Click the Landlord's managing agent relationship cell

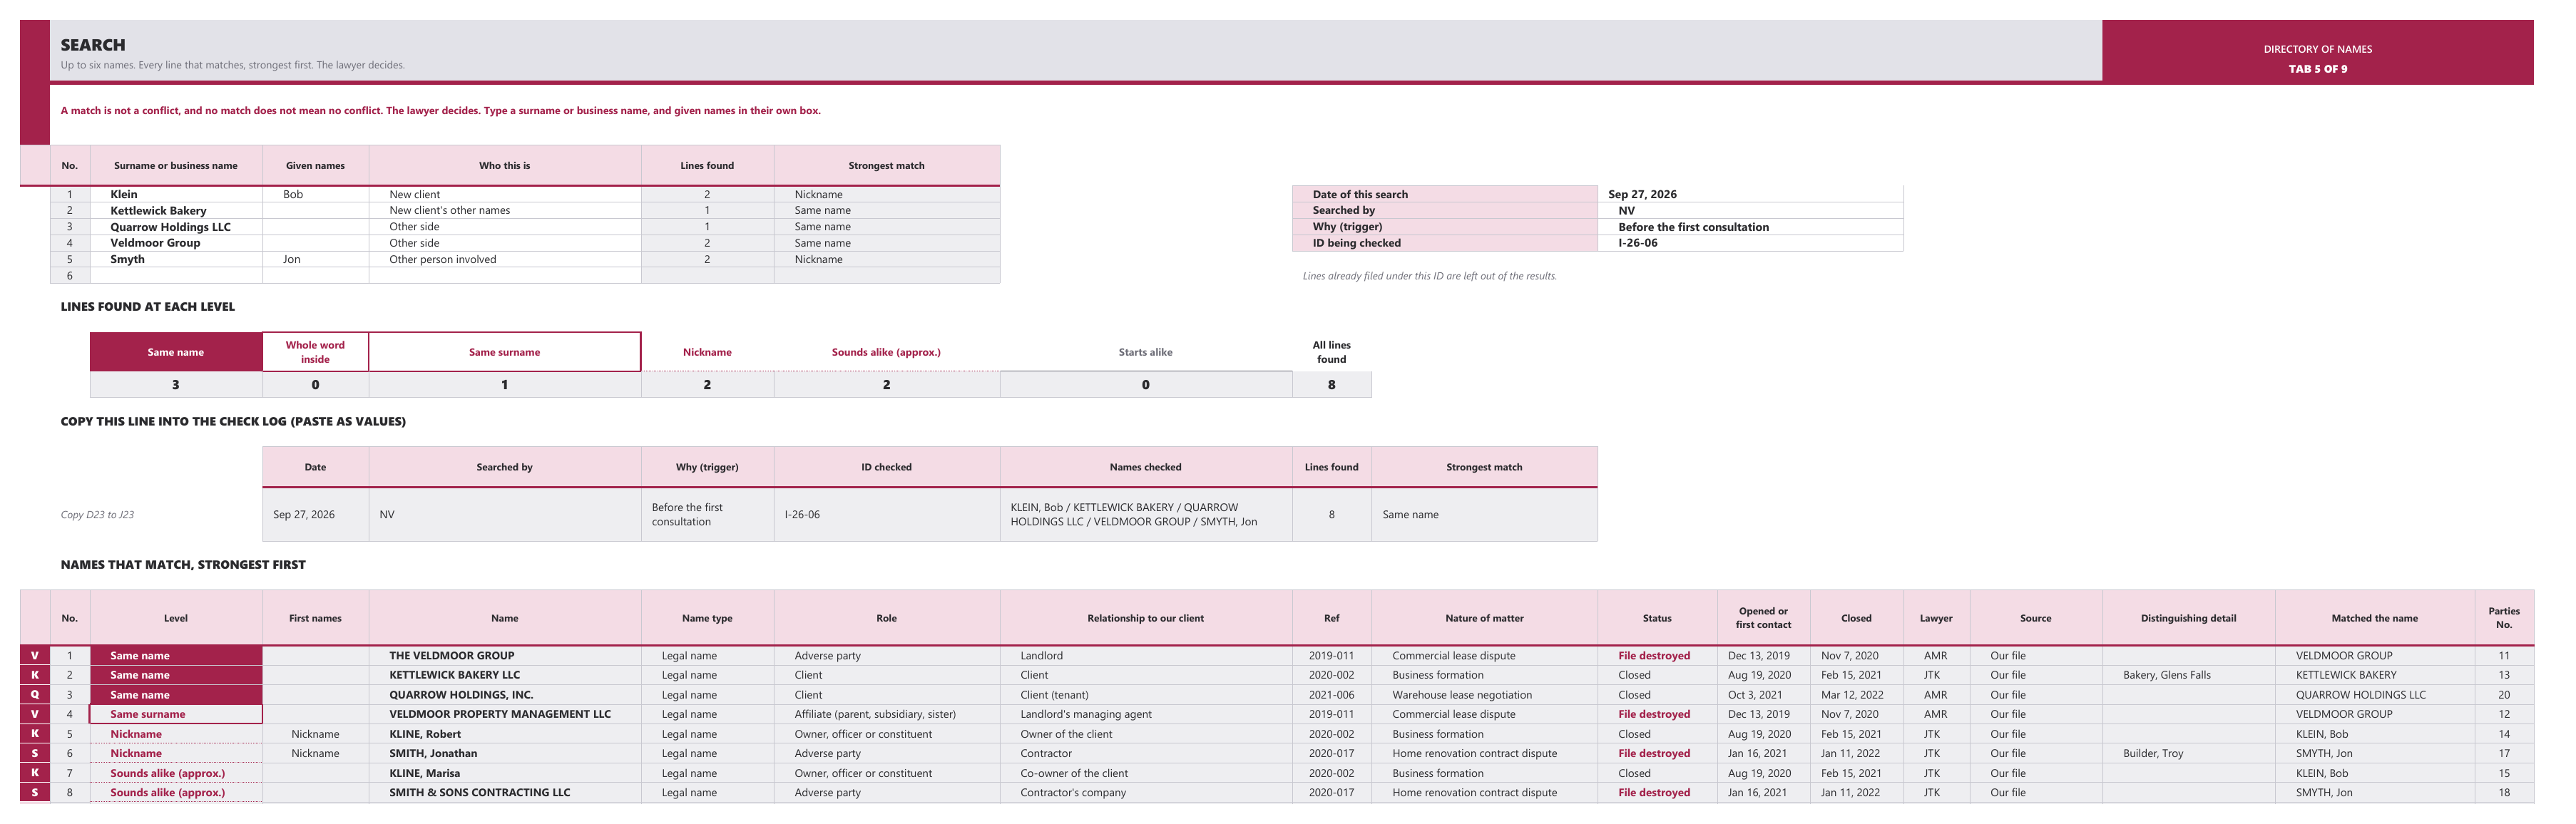click(1146, 714)
